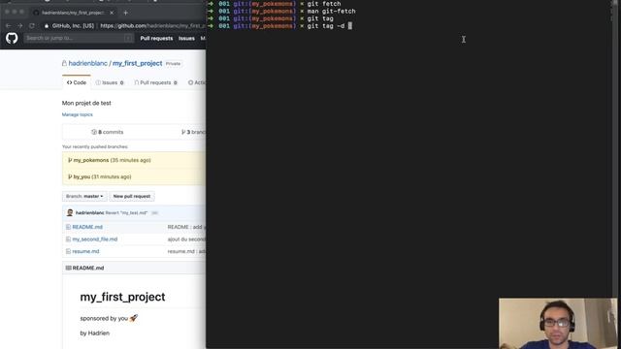621x349 pixels.
Task: Click the README.md panel header
Action: pos(134,268)
